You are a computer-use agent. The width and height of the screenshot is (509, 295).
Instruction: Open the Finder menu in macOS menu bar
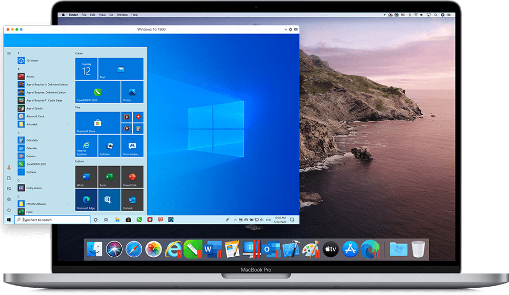point(73,15)
